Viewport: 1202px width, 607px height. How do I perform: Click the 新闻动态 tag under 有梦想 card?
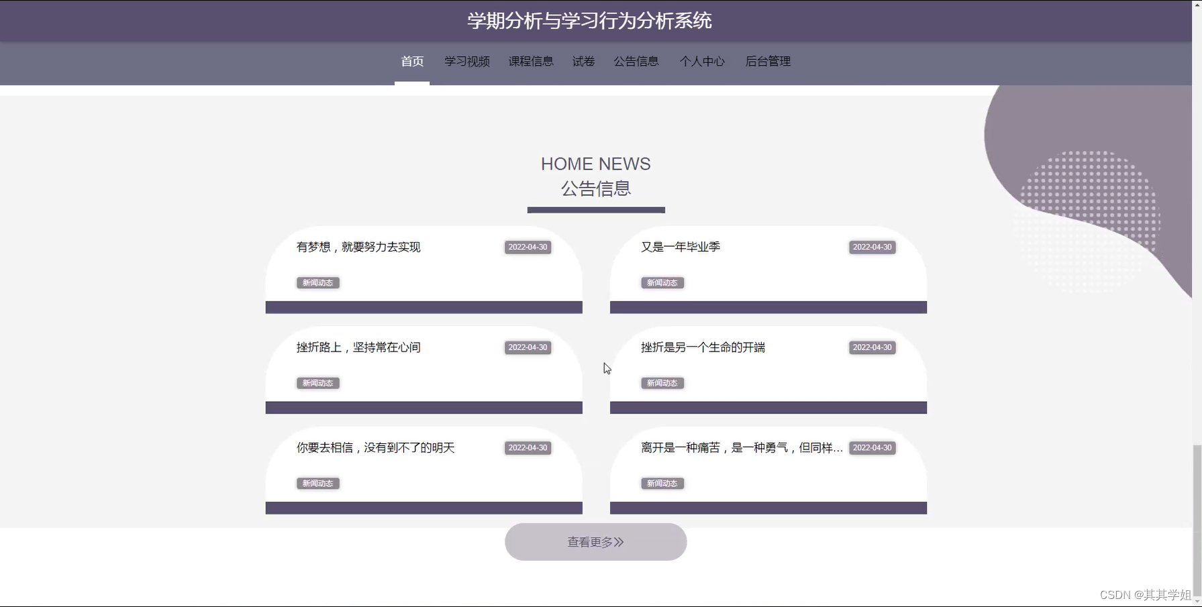pos(317,282)
